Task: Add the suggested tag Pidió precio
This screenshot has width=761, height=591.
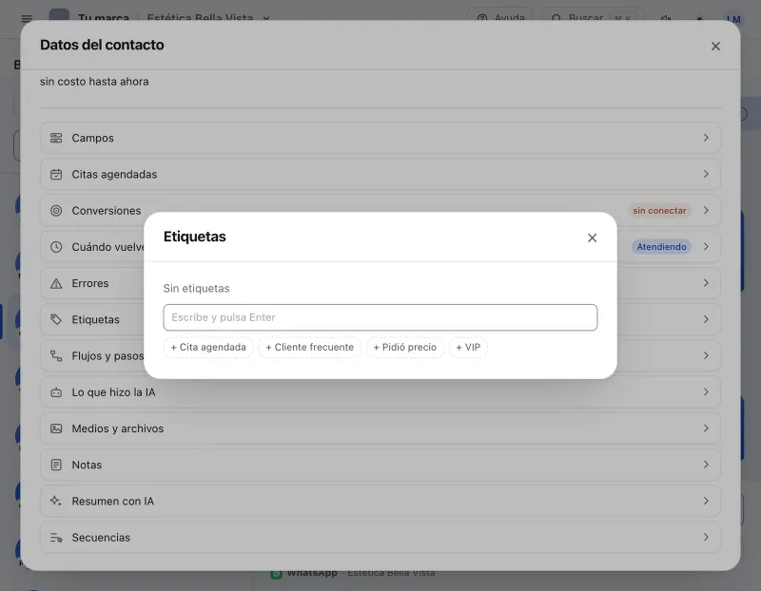Action: click(x=405, y=348)
